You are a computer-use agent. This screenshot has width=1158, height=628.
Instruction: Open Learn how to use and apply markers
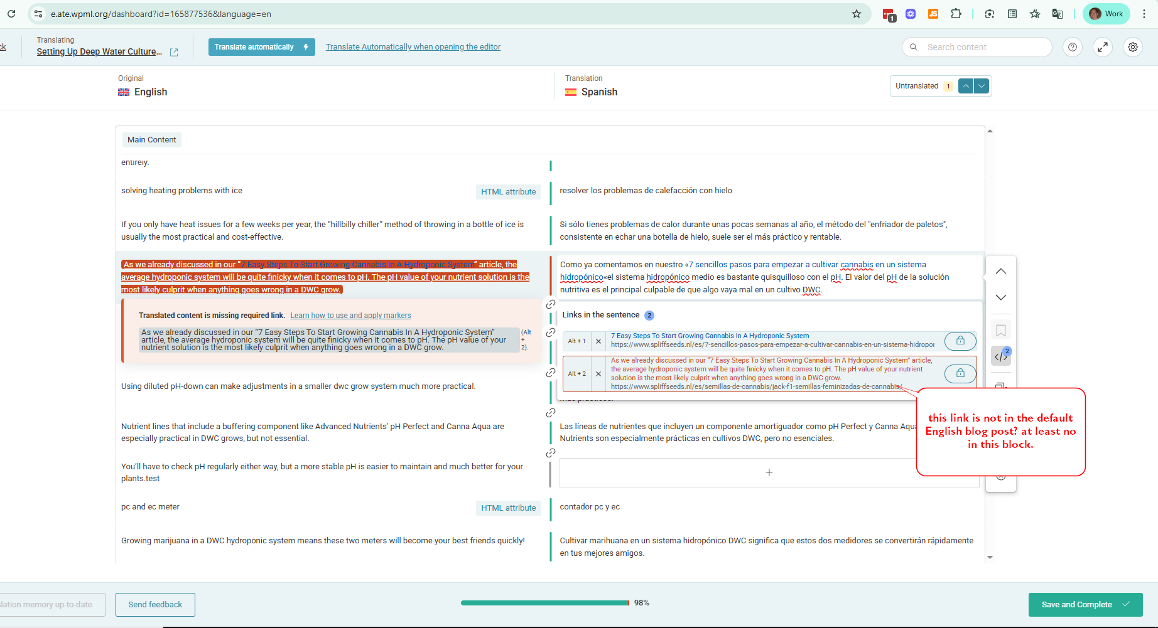coord(350,316)
